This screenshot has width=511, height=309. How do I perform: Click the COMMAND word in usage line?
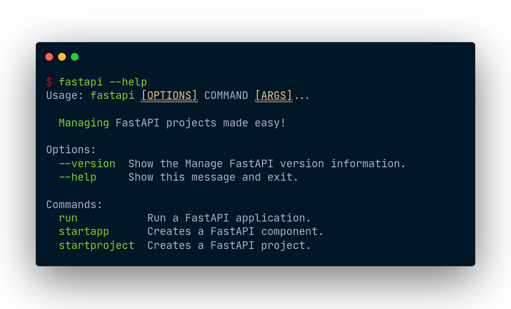[x=226, y=95]
